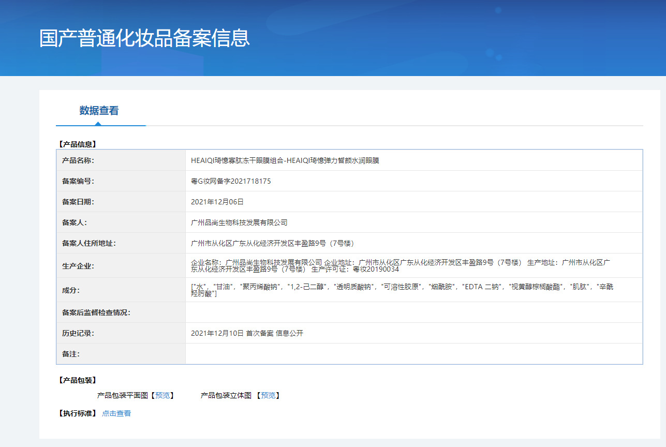Click 广州品尚生物科技发展有限公司 in the 备案人 row
This screenshot has height=447, width=666.
(239, 222)
